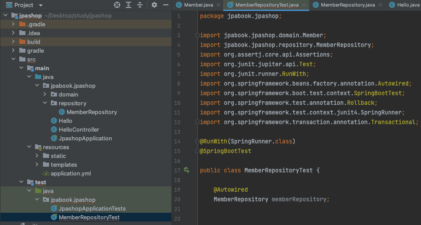Click the application.yml file icon
The width and height of the screenshot is (421, 225).
(46, 173)
